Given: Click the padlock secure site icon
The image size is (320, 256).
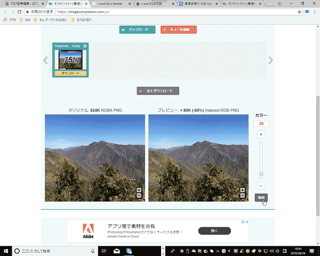Looking at the screenshot, I should coord(27,12).
